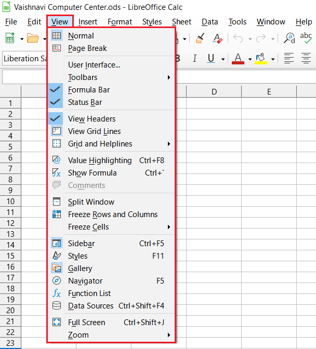
Task: Expand the Freeze Cells submenu
Action: [111, 227]
